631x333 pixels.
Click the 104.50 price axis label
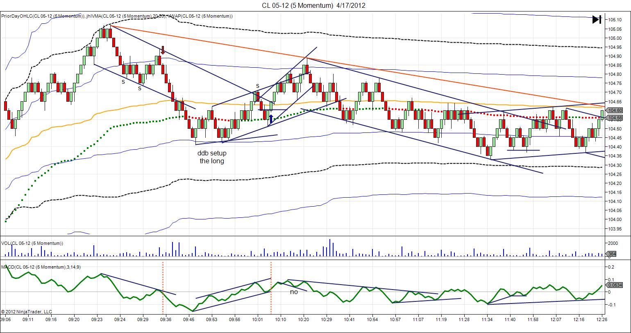[615, 129]
